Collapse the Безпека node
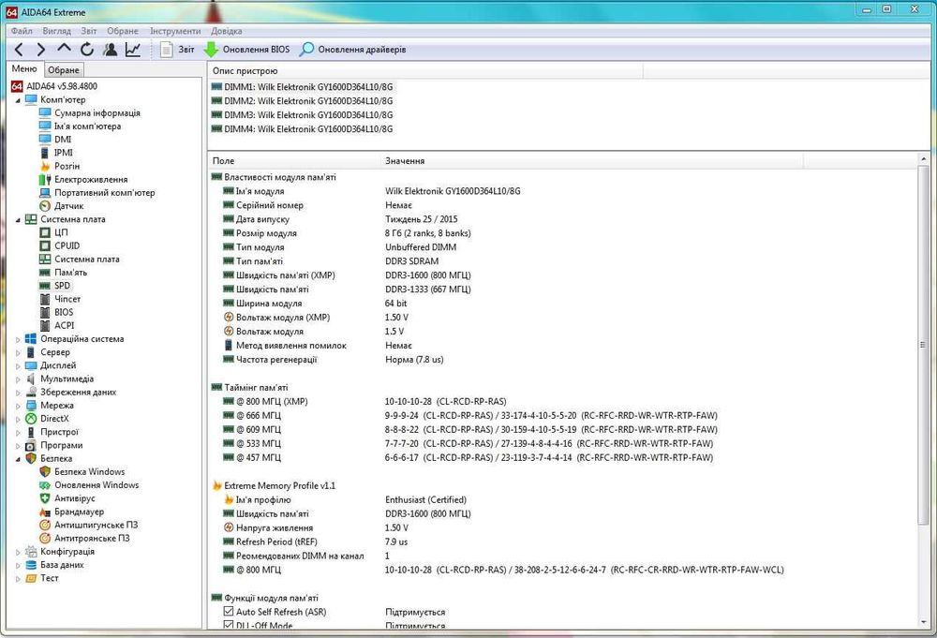The height and width of the screenshot is (638, 937). [17, 459]
